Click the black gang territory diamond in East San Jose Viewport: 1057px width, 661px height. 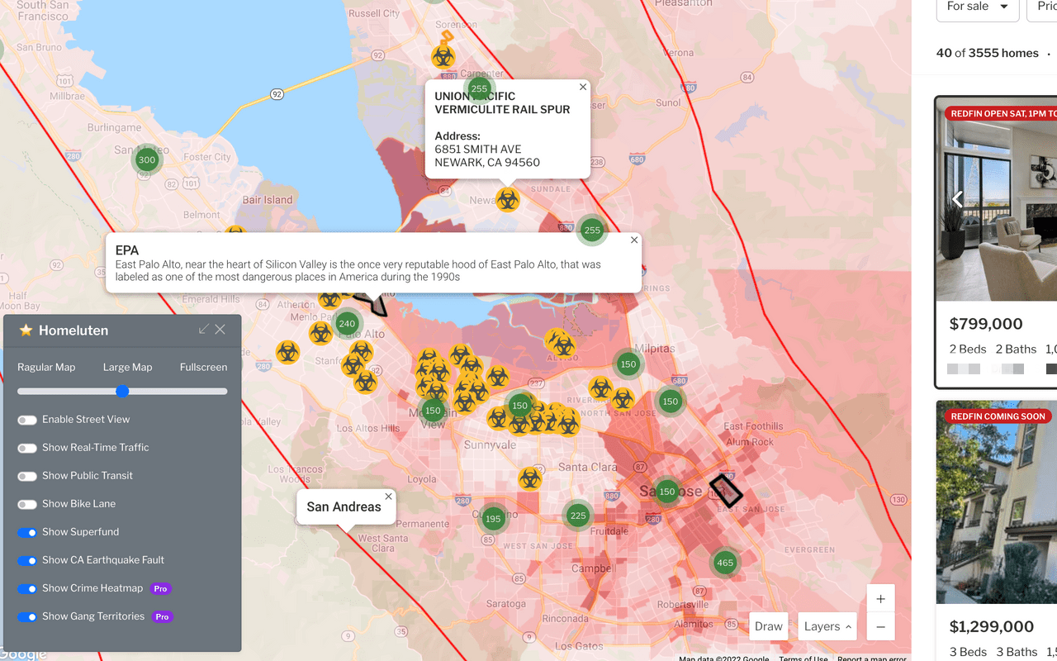point(727,491)
